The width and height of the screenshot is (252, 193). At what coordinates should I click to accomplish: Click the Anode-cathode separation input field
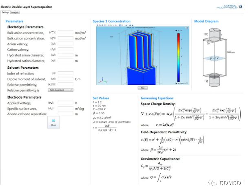click(66, 114)
